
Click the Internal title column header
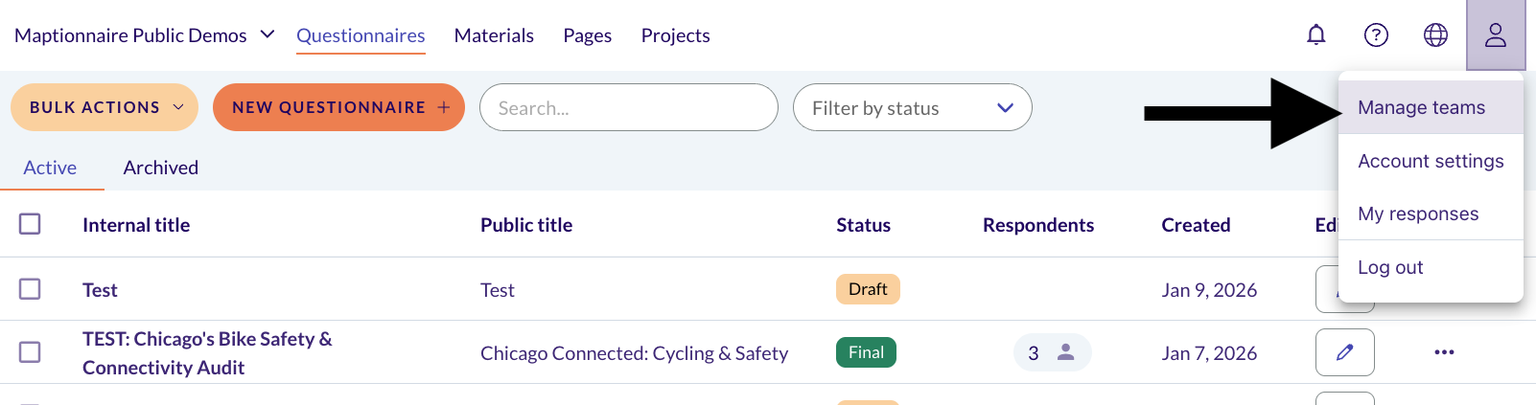[136, 225]
